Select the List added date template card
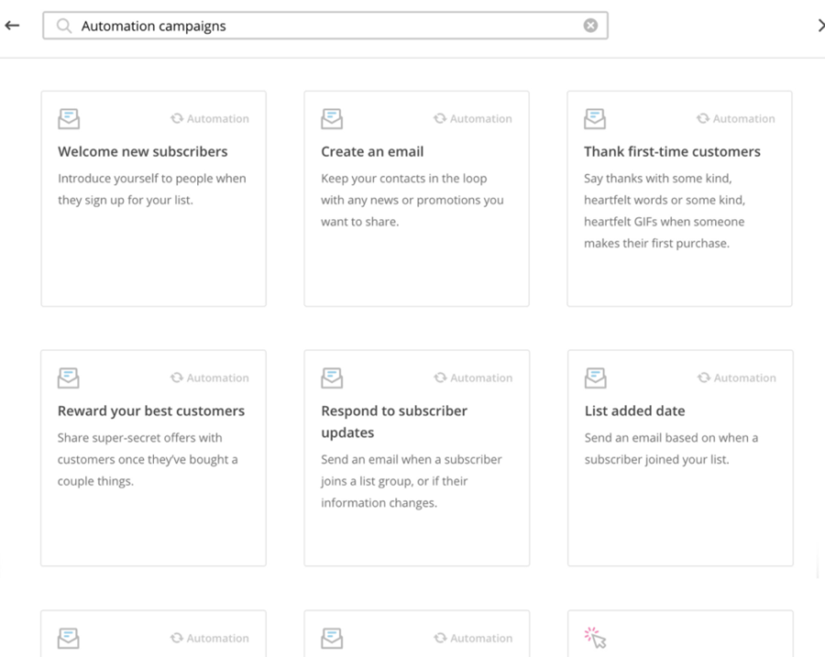 point(679,456)
